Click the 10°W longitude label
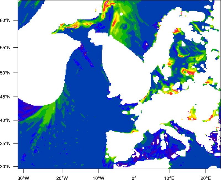Screen dimensions: 221x180 99,178
